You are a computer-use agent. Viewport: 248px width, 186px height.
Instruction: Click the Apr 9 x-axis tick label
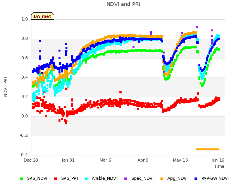[143, 160]
